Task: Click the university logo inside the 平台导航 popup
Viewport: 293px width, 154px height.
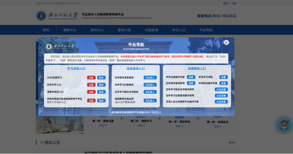Action: [60, 46]
